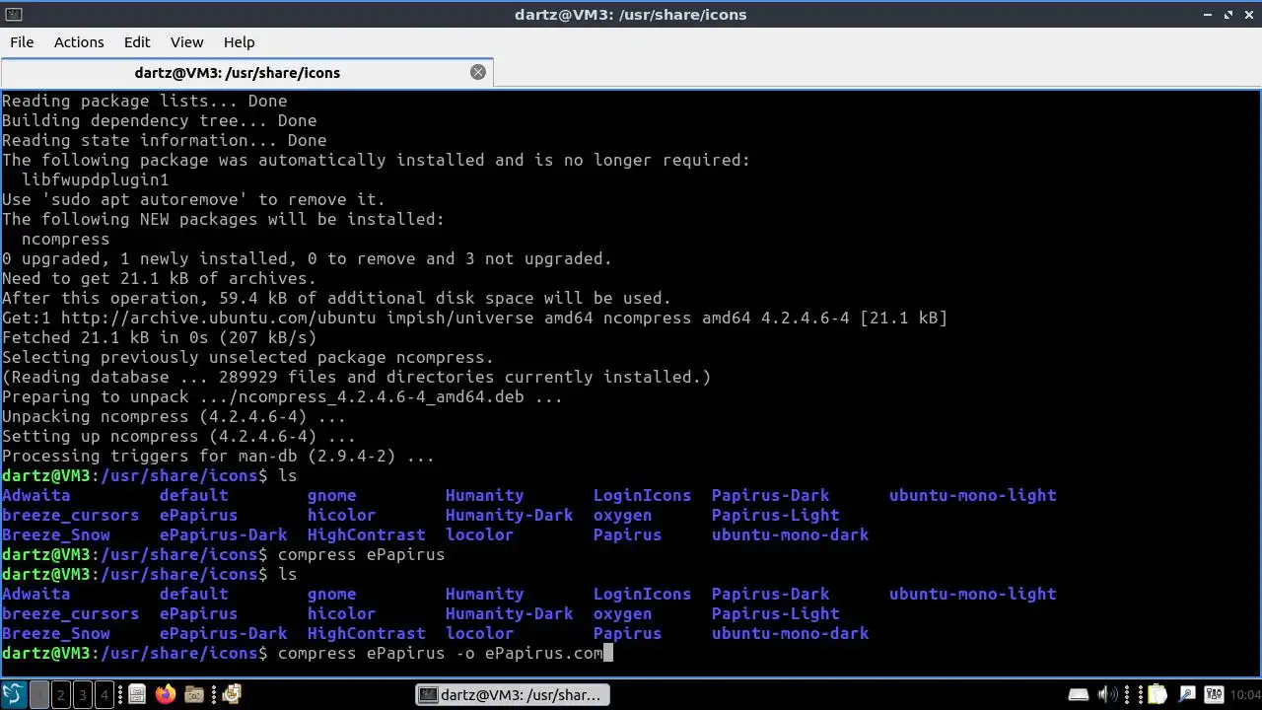Click 'ubuntu-mono-light' in the upper ls listing

click(972, 495)
